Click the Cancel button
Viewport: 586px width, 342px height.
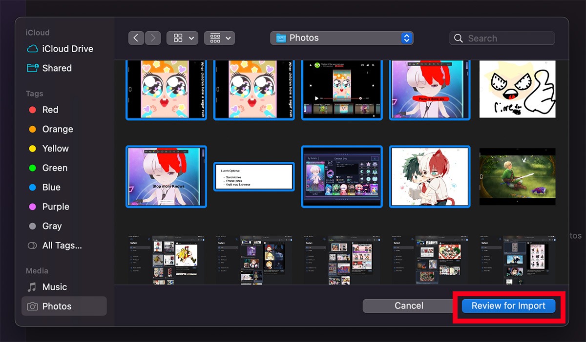[x=408, y=306]
